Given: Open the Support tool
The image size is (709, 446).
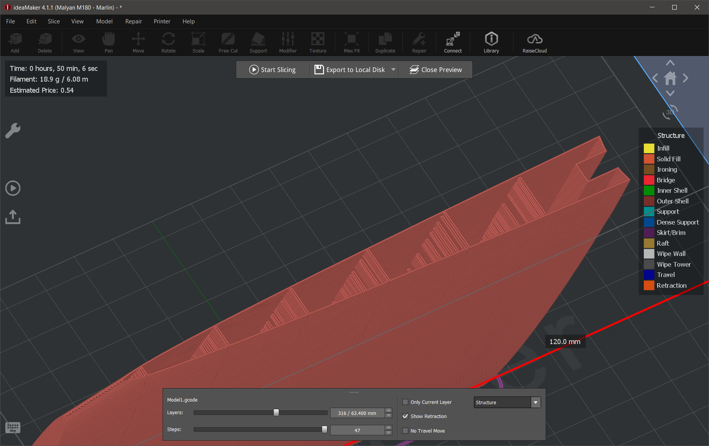Looking at the screenshot, I should pos(258,42).
